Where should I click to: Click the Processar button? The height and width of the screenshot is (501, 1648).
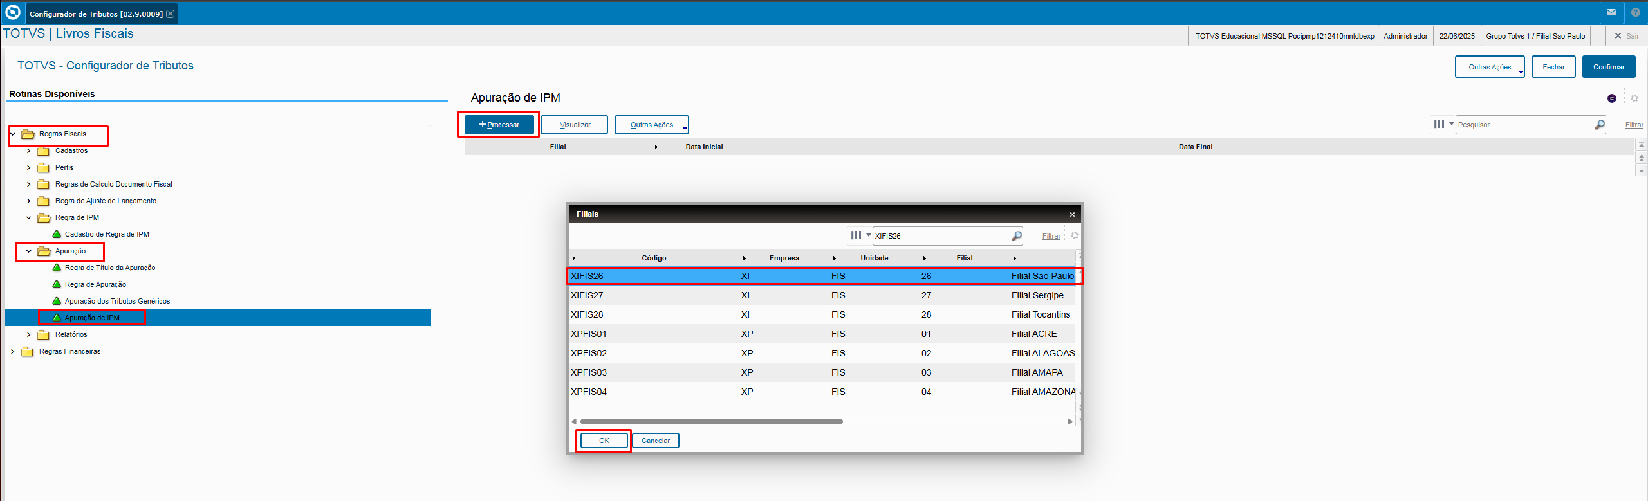(x=499, y=125)
